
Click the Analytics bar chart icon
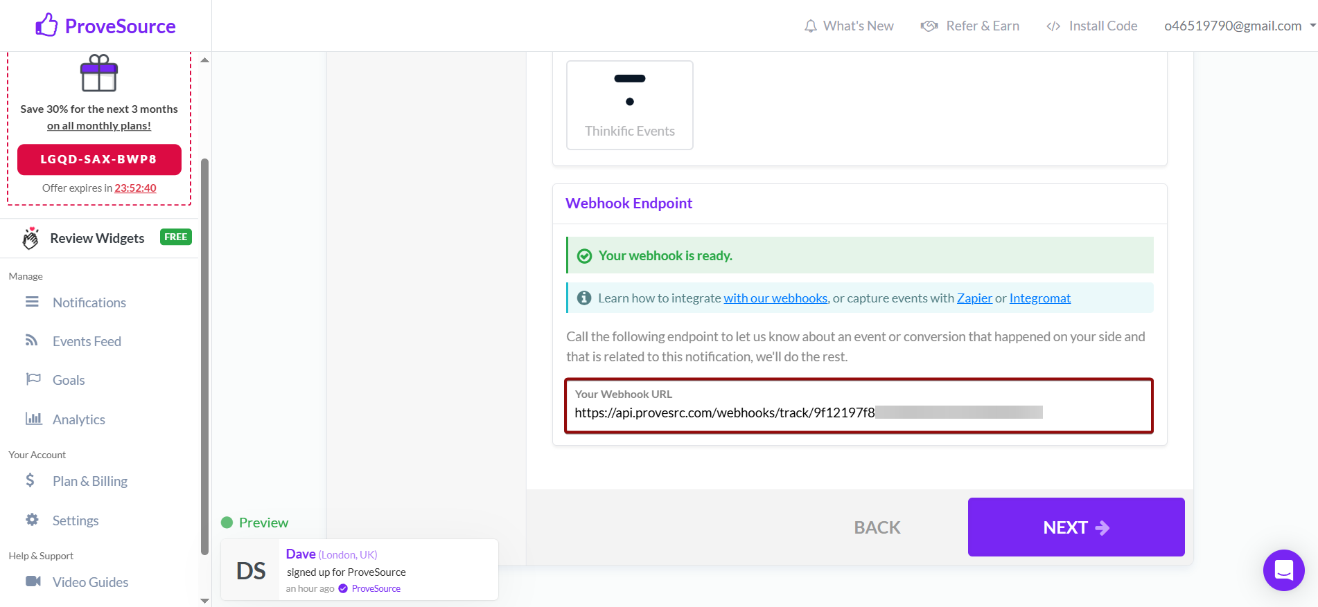click(34, 418)
